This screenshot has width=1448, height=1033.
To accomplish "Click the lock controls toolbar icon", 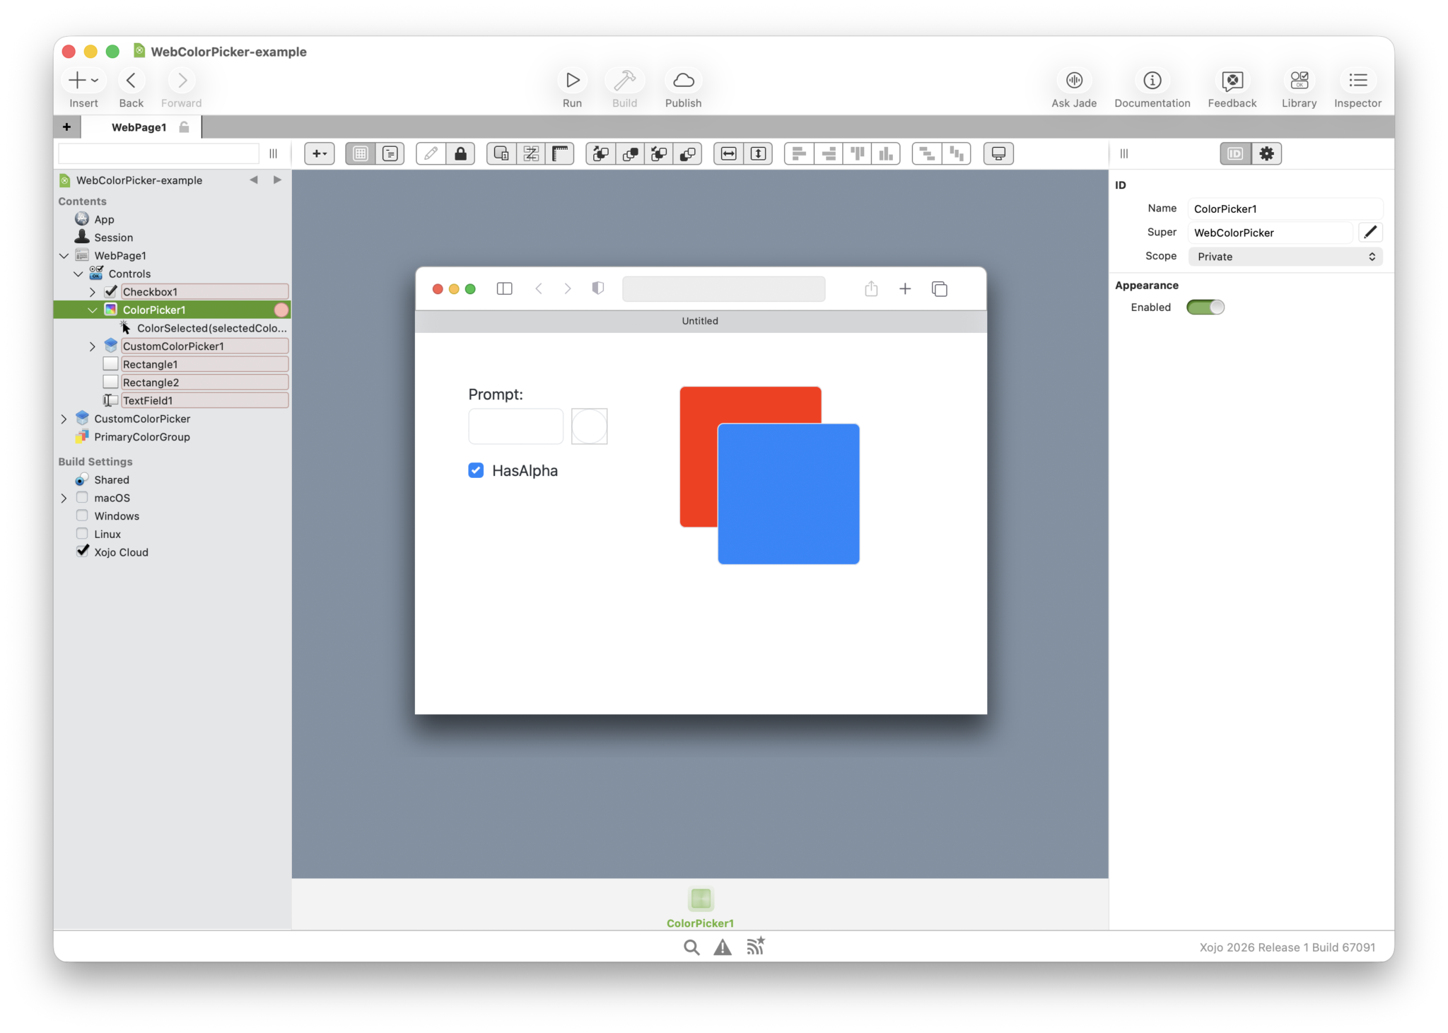I will [460, 153].
